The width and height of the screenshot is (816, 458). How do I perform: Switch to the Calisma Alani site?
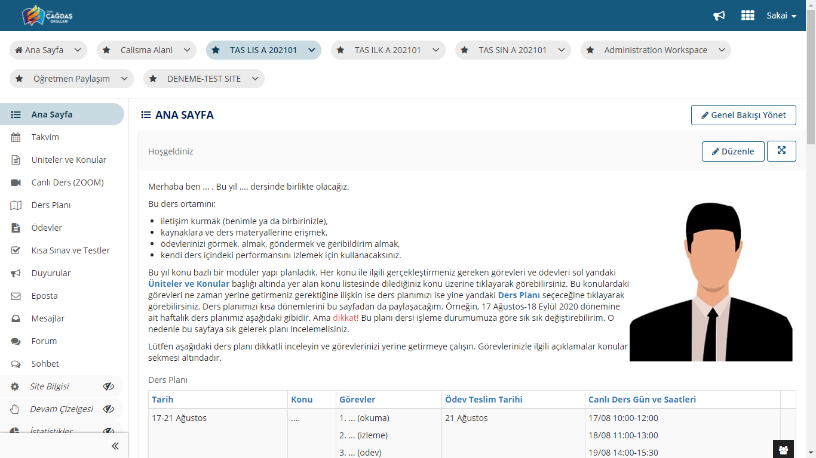tap(146, 50)
